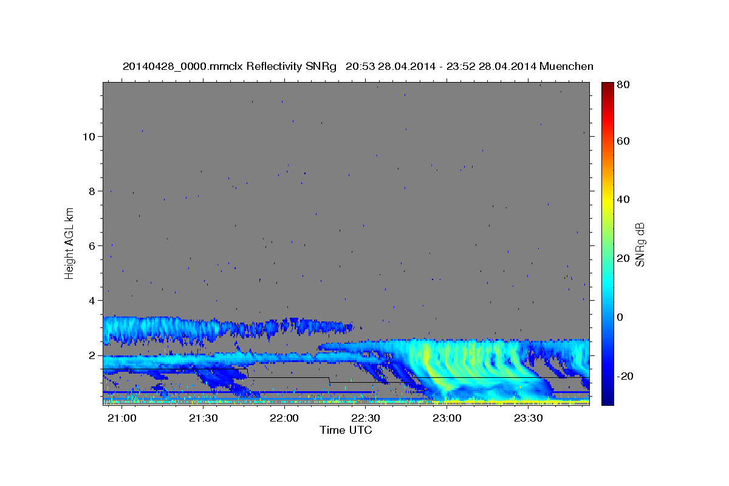729x486 pixels.
Task: Click the 22:00 time tick label
Action: (x=284, y=419)
